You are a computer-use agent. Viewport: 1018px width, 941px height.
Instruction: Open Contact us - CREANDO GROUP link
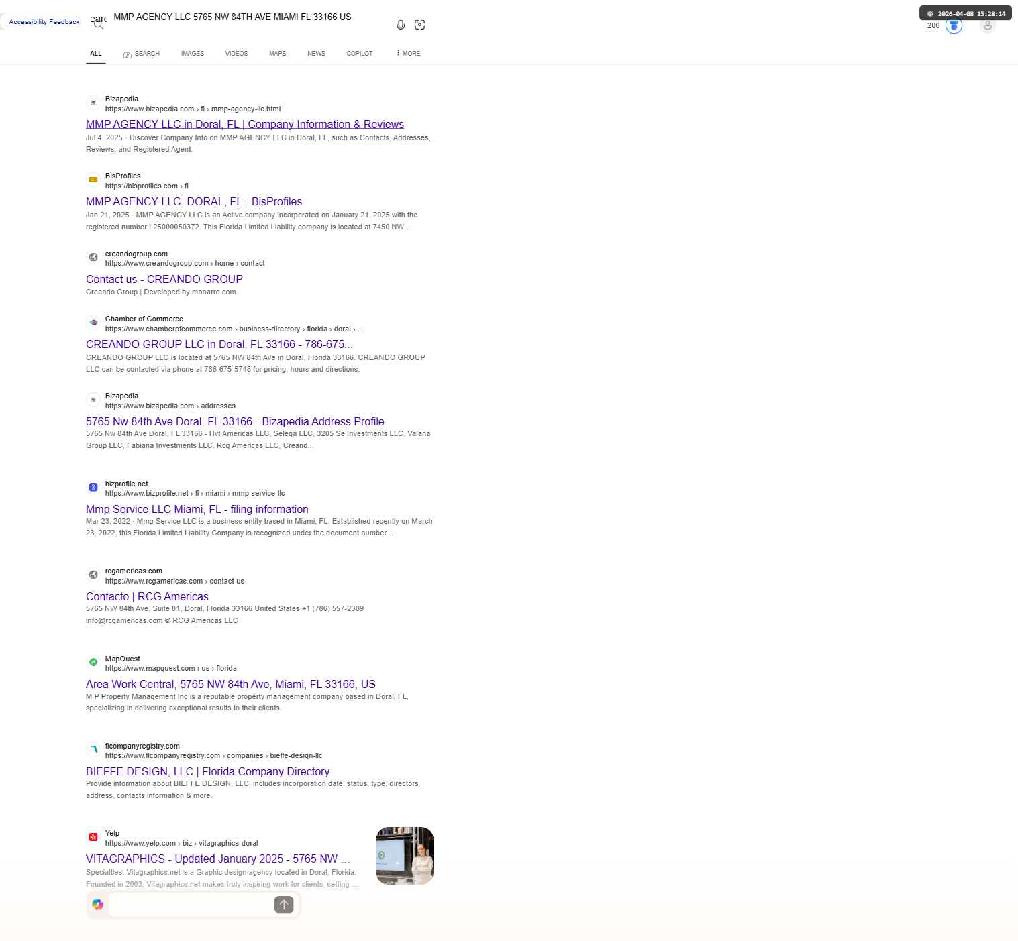(x=164, y=280)
